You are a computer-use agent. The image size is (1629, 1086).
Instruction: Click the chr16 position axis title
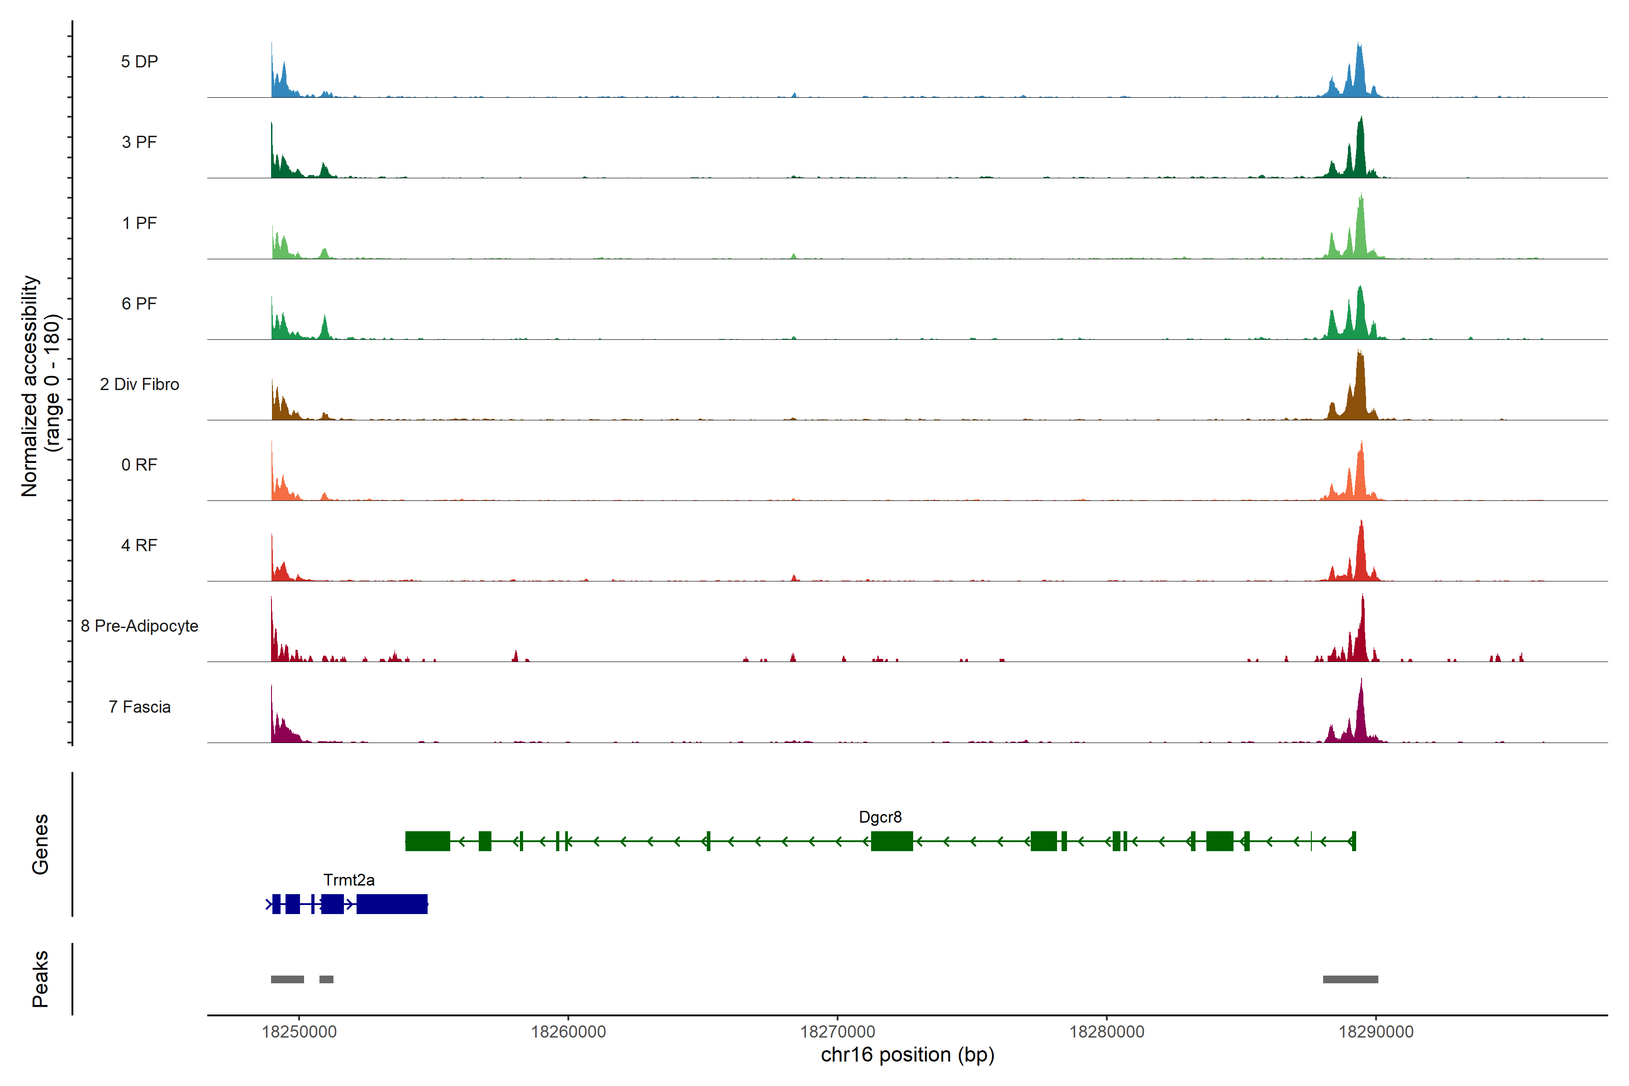(x=907, y=1056)
